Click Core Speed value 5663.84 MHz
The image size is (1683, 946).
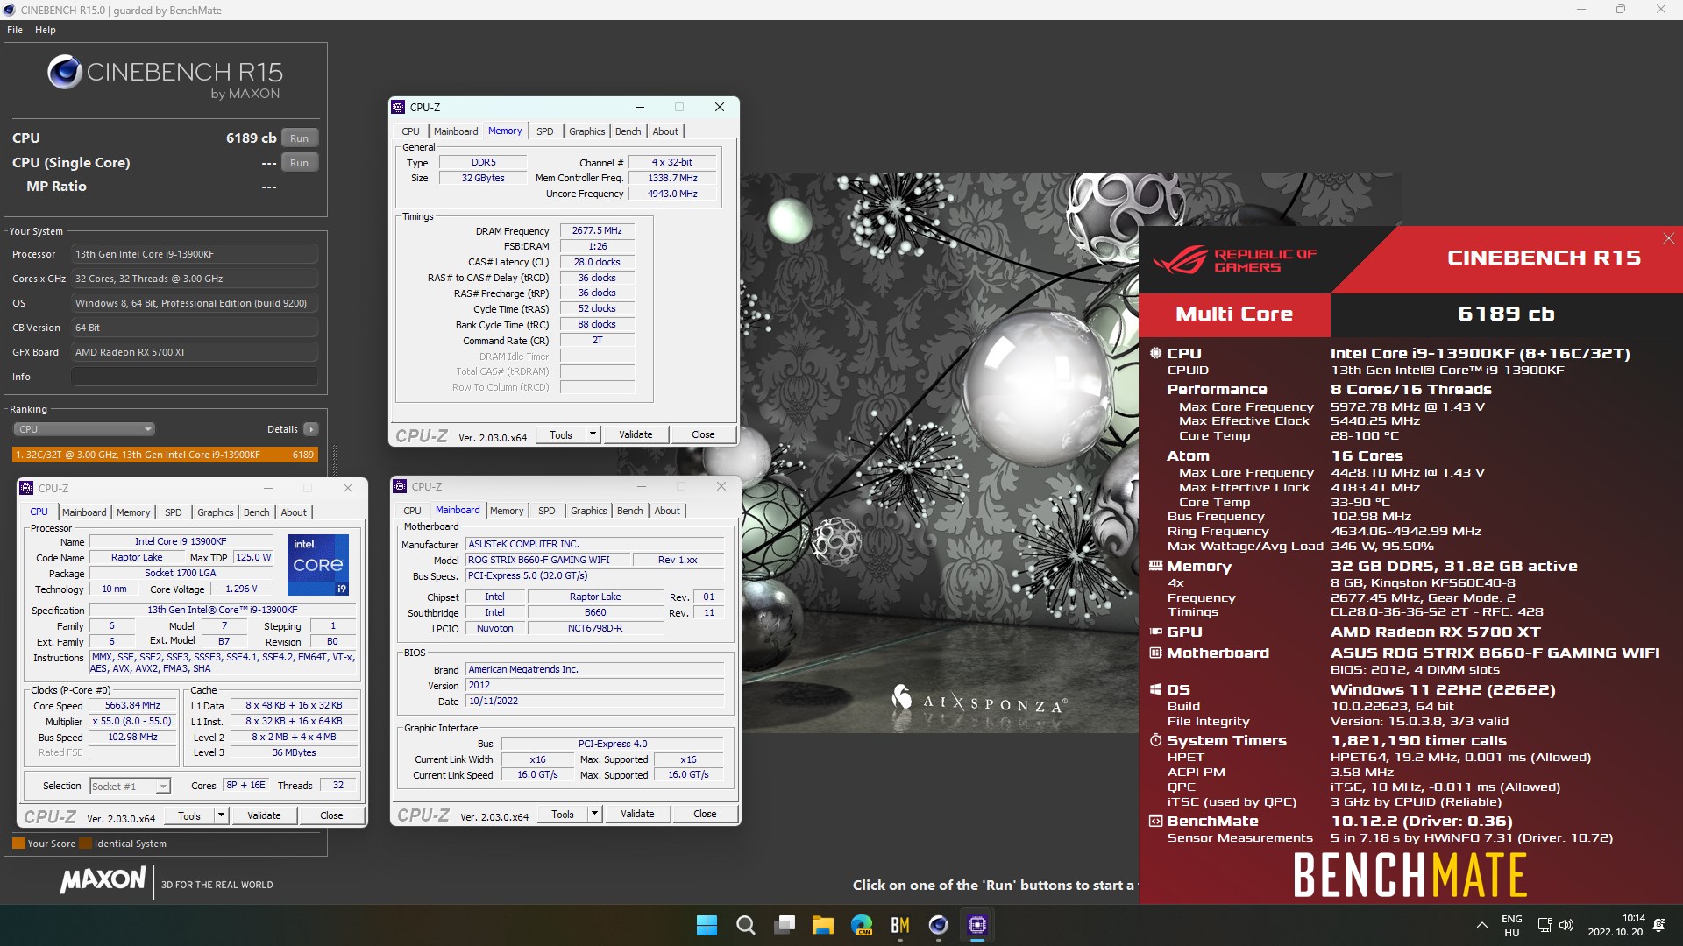(x=132, y=706)
